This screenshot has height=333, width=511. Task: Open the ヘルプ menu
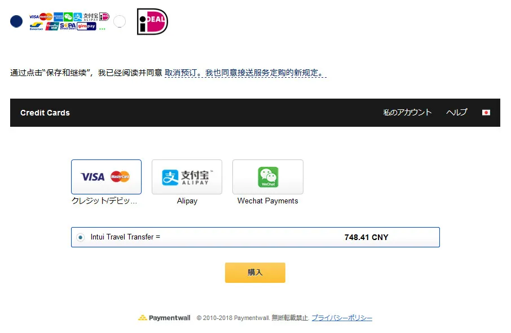click(456, 112)
